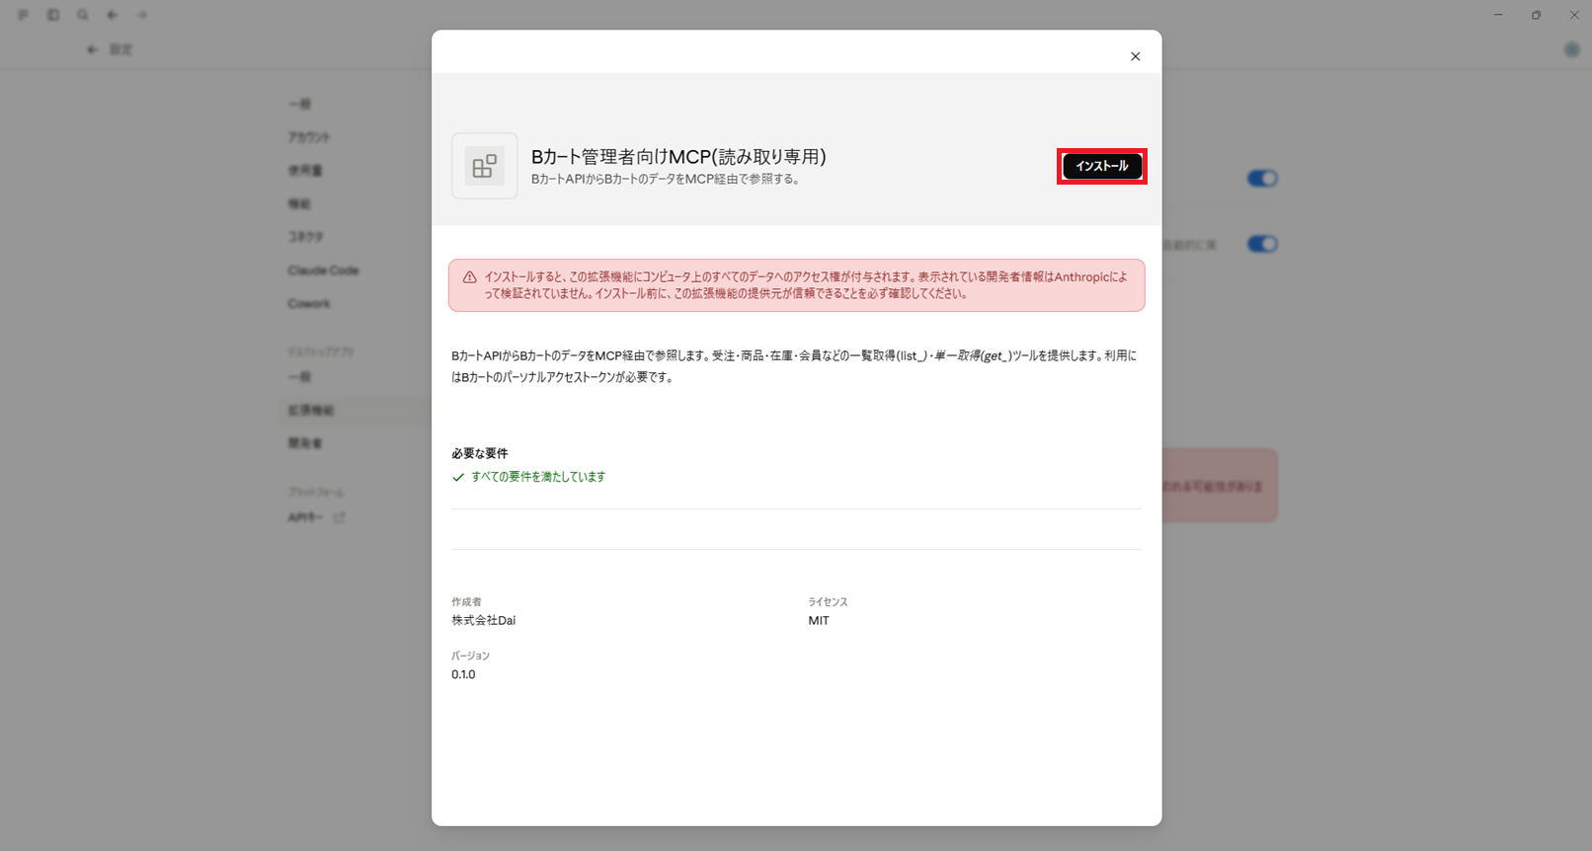Click the warning triangle icon
The width and height of the screenshot is (1592, 851).
pyautogui.click(x=470, y=277)
